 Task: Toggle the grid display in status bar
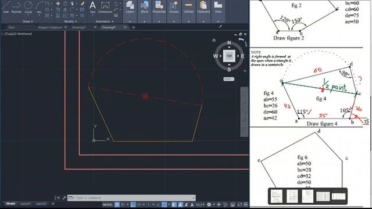[x=117, y=204]
